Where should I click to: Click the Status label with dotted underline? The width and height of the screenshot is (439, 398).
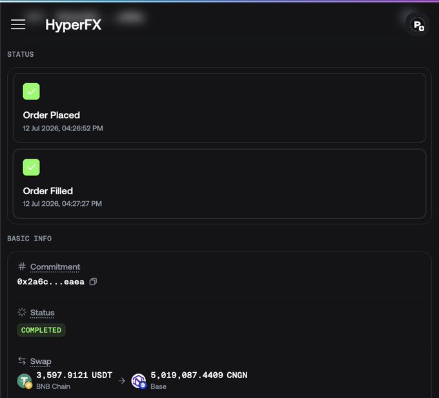(x=42, y=313)
